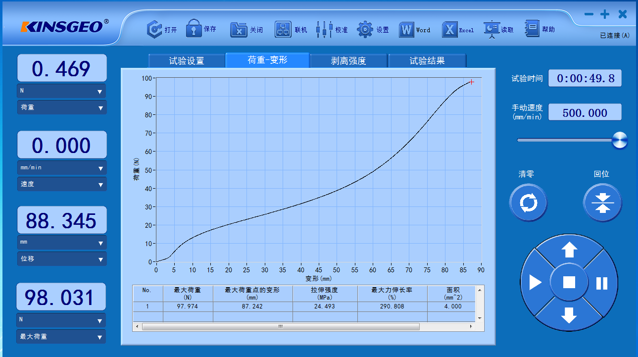Open a test file using 打开
This screenshot has width=638, height=357.
click(155, 29)
